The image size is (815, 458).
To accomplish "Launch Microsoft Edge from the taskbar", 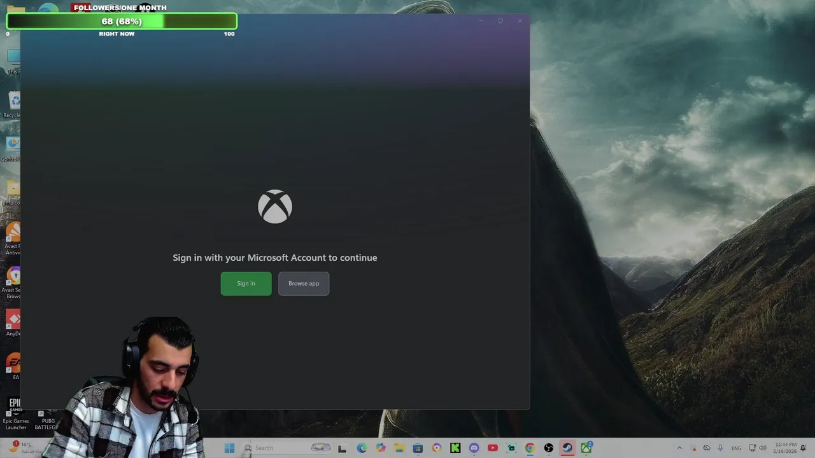I will click(362, 448).
